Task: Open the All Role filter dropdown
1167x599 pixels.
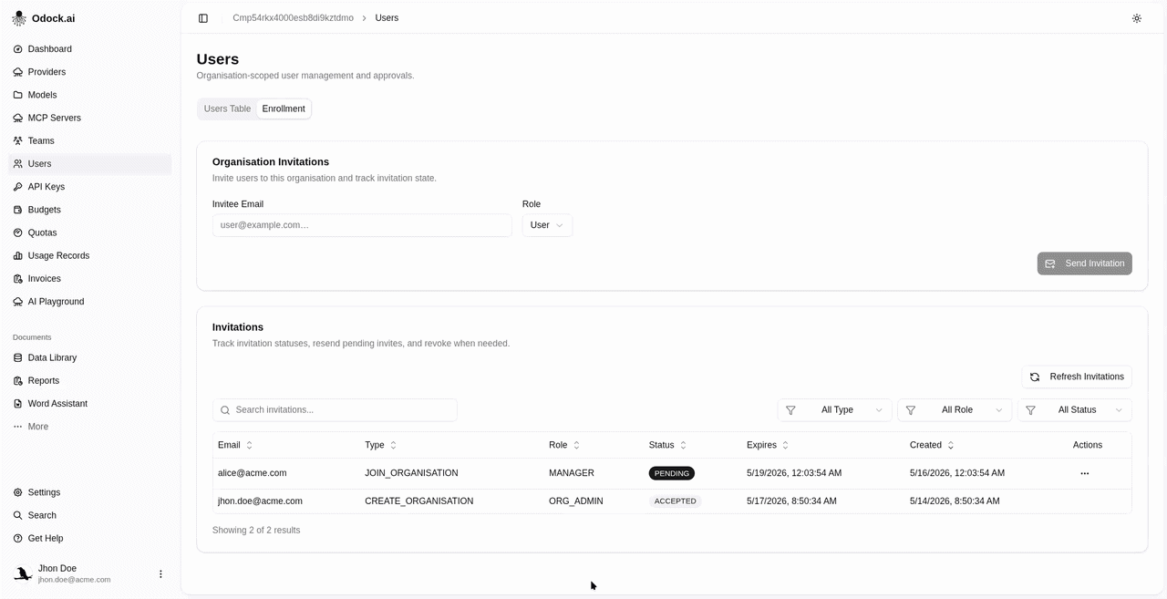Action: pos(955,410)
